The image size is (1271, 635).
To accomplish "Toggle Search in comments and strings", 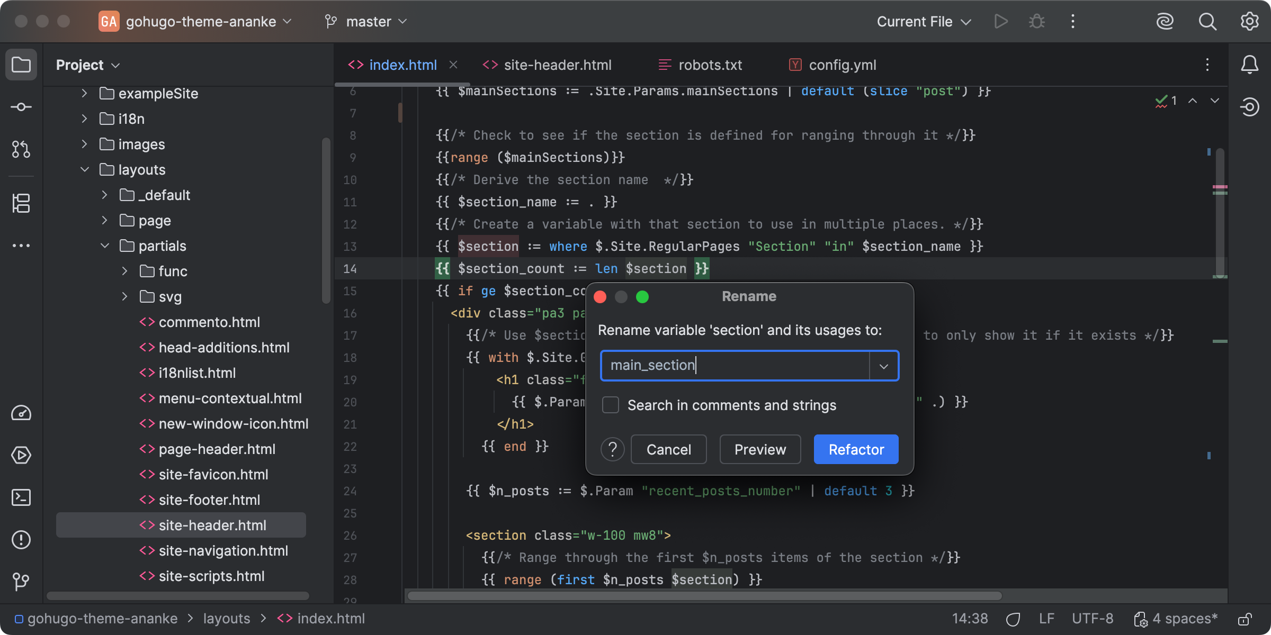I will tap(611, 405).
